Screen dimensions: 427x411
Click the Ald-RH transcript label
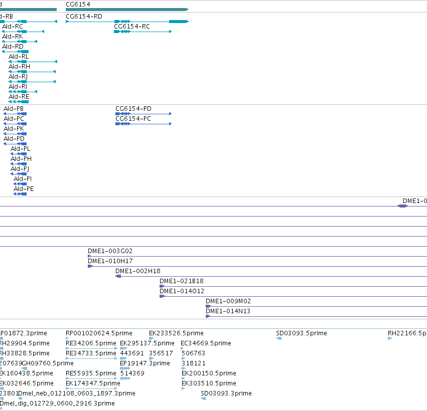point(20,67)
